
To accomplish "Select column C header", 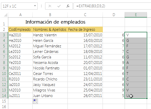I will pyautogui.click(x=85, y=15).
